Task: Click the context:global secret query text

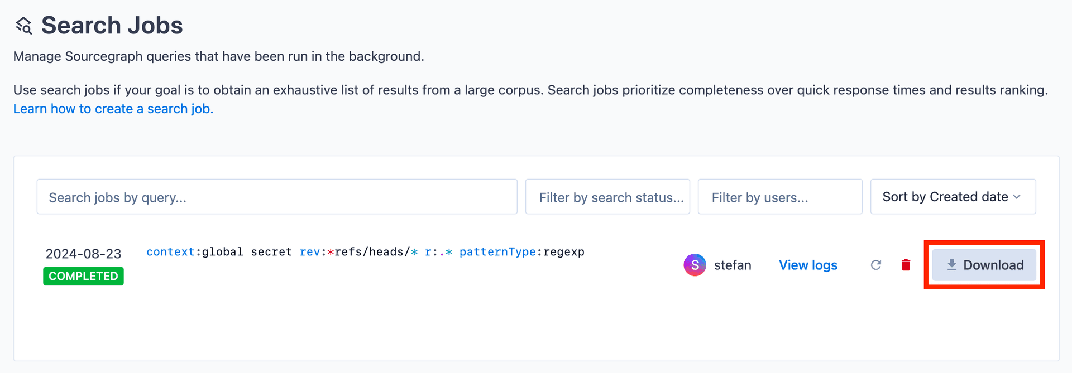Action: click(365, 252)
